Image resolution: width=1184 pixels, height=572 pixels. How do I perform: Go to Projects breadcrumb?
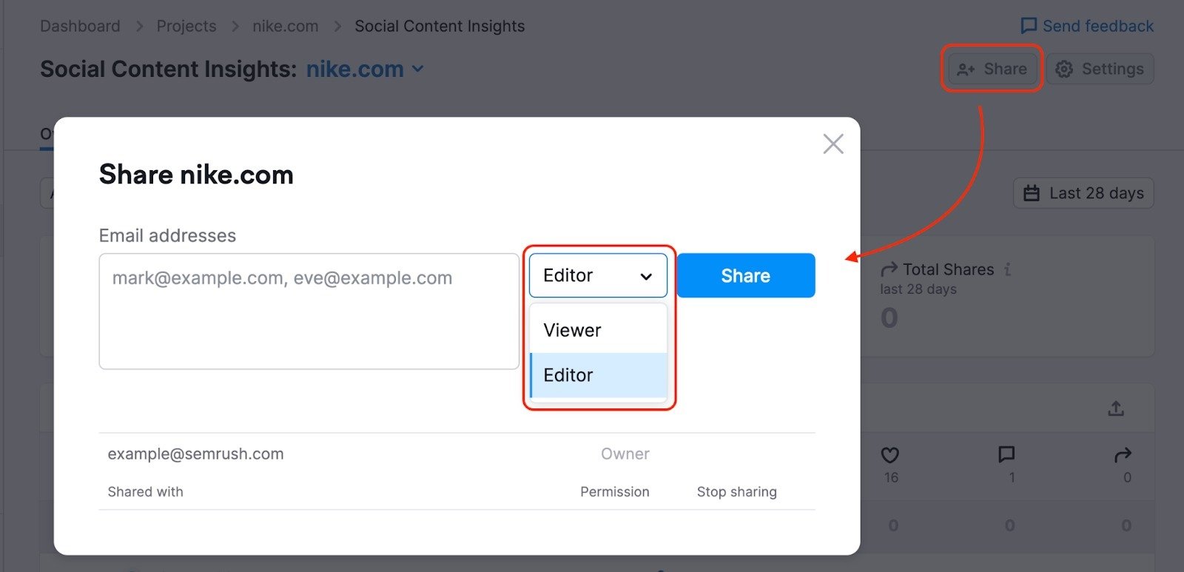point(186,26)
